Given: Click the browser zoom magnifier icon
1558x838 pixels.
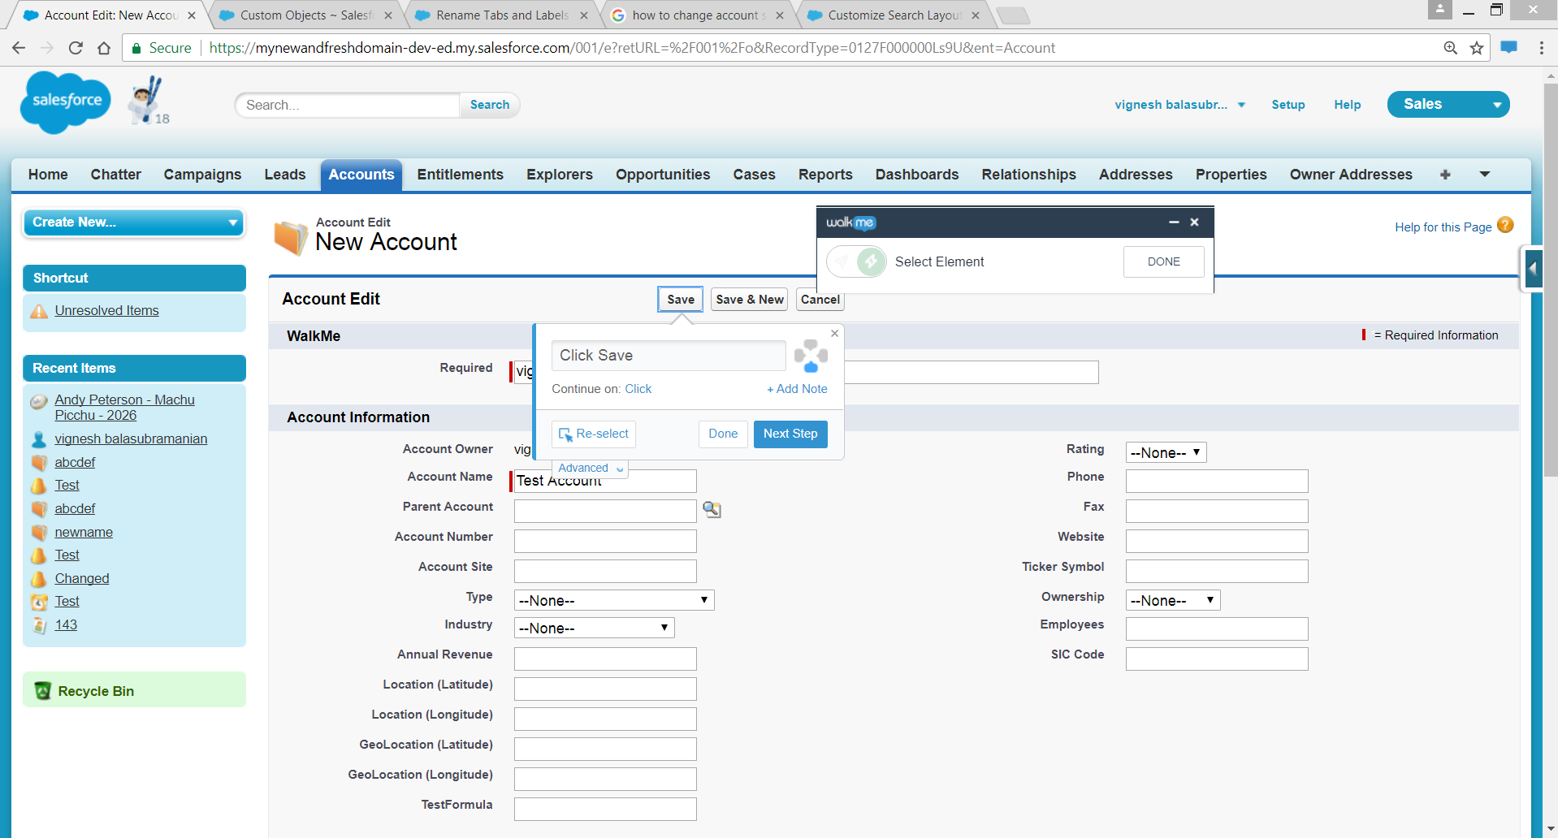Looking at the screenshot, I should click(x=1450, y=48).
